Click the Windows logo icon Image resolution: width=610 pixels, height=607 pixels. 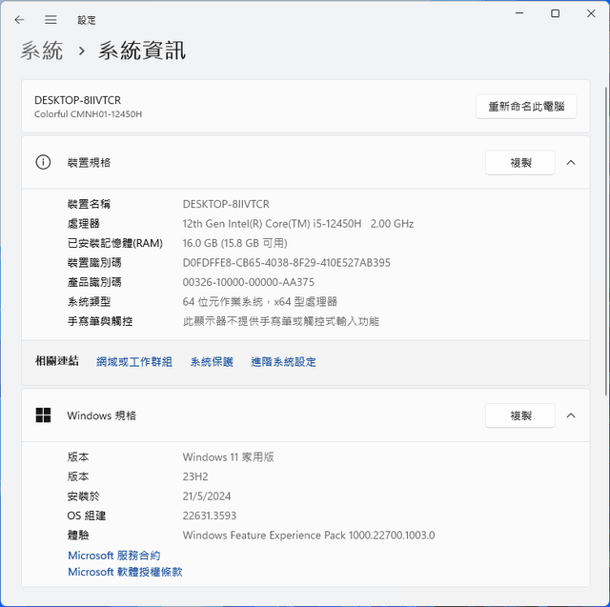point(43,415)
